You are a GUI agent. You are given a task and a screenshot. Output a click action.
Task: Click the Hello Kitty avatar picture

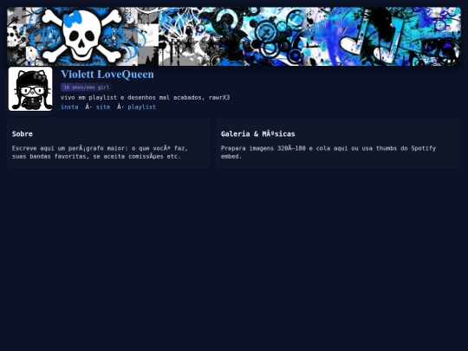point(30,89)
